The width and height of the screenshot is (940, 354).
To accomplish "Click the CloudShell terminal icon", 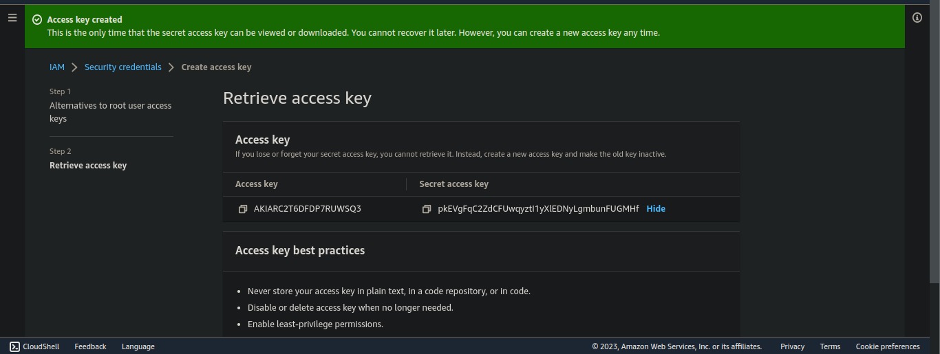I will click(x=14, y=346).
